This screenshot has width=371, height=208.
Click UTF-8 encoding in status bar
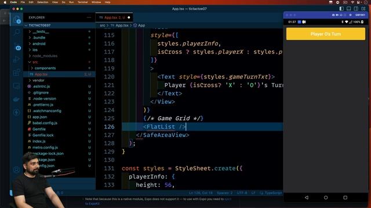pyautogui.click(x=242, y=193)
